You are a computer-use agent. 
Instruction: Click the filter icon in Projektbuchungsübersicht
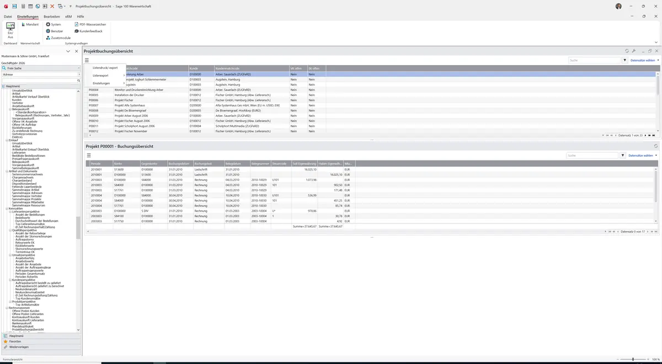[625, 60]
